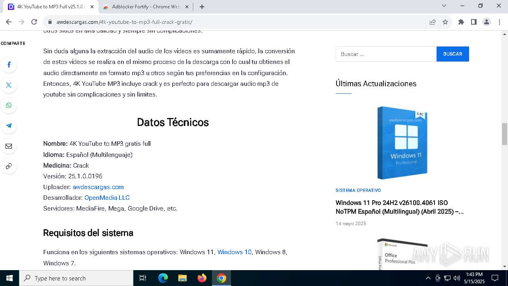
Task: Go forward in browser history
Action: (x=21, y=22)
